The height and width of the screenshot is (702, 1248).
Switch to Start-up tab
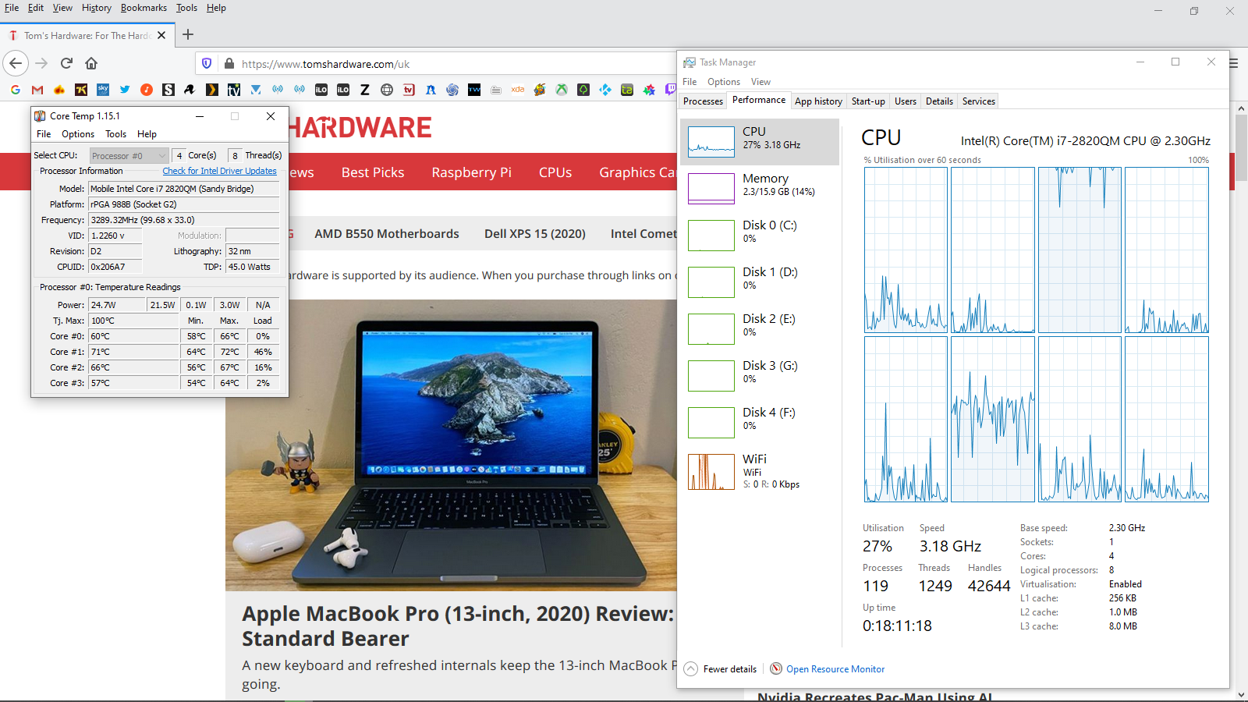click(x=868, y=101)
